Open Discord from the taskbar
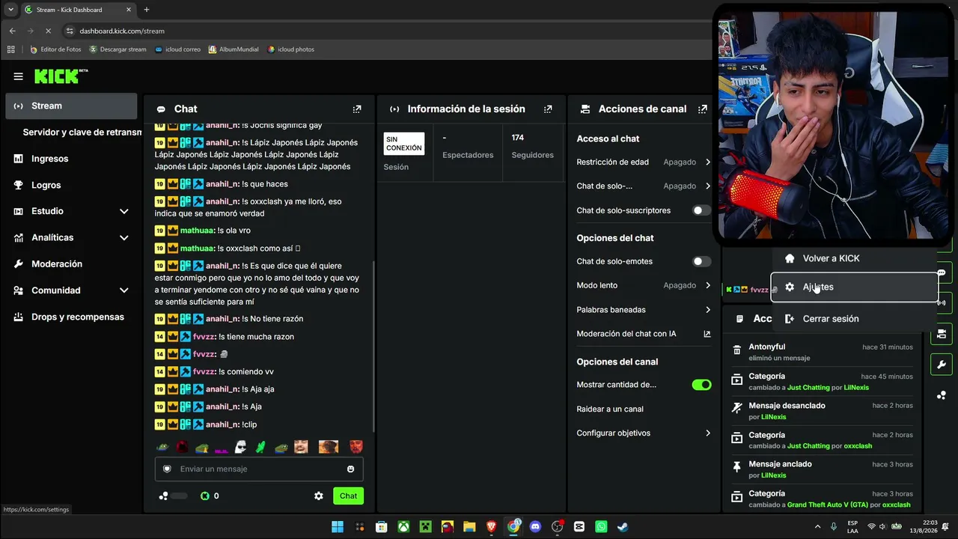This screenshot has width=958, height=539. pos(535,526)
